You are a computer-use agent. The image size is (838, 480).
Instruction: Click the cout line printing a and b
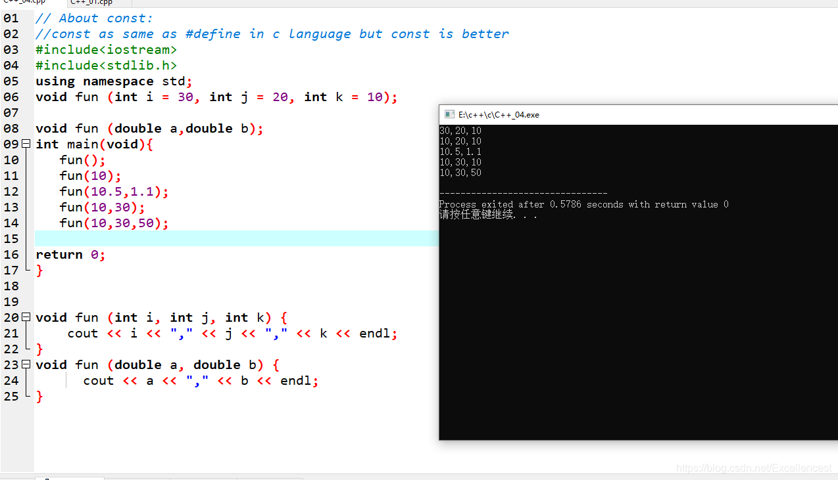click(201, 380)
